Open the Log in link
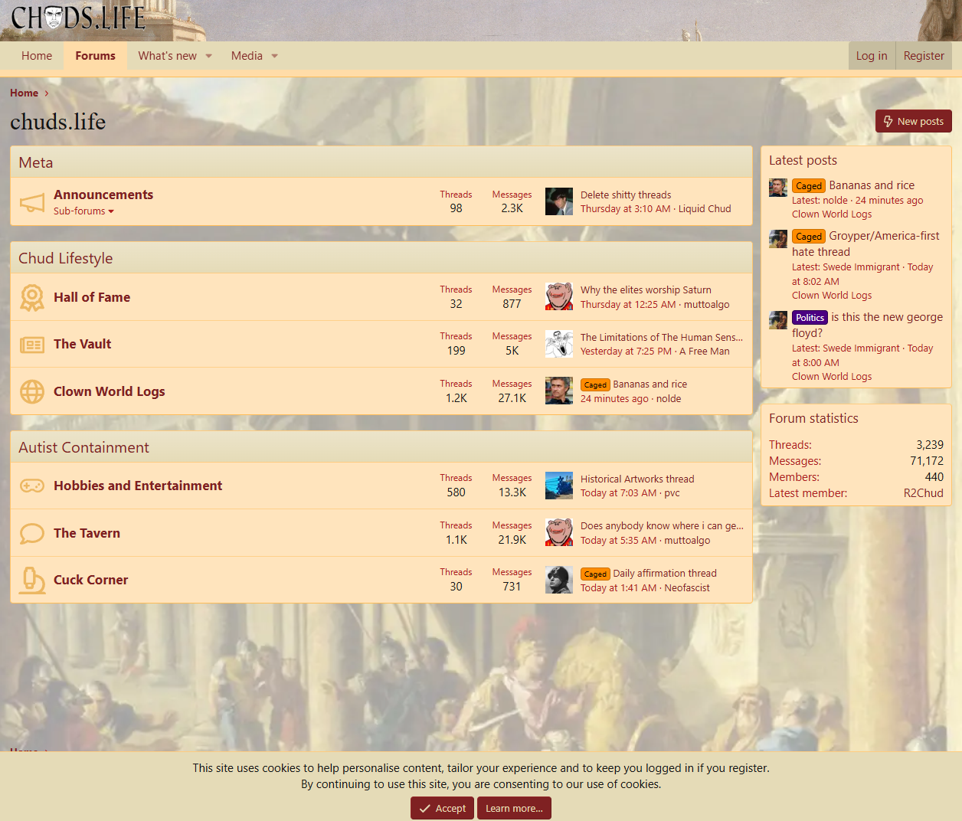The width and height of the screenshot is (962, 821). coord(871,56)
